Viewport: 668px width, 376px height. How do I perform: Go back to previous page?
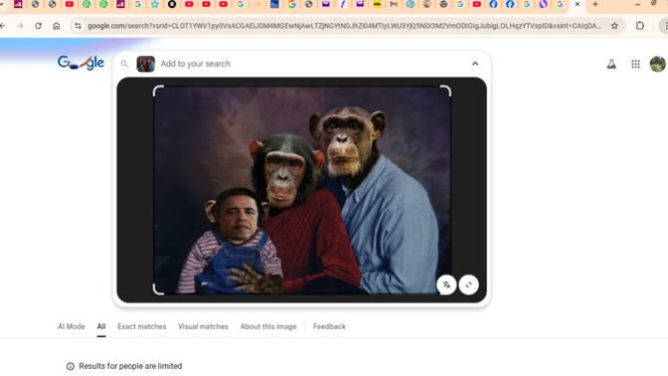tap(3, 26)
